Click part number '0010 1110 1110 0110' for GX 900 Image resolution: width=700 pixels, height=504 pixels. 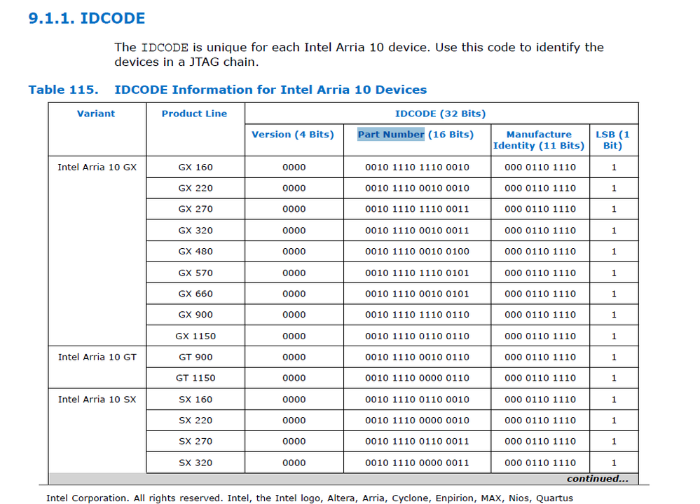tap(417, 315)
